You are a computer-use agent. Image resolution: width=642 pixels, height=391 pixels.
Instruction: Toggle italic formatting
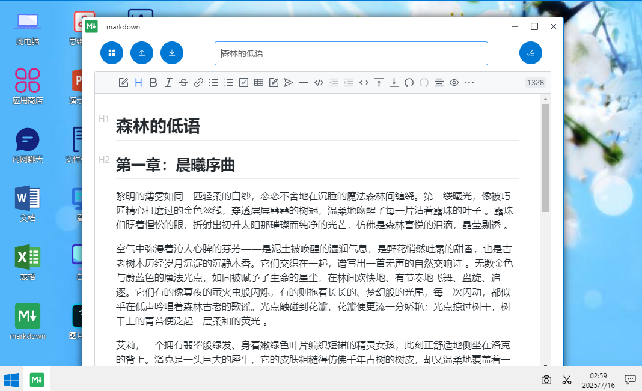[x=168, y=83]
